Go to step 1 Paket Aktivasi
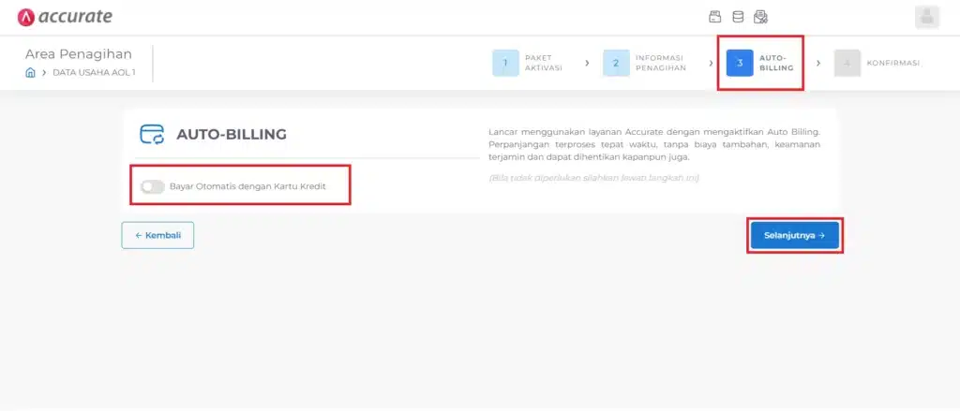The width and height of the screenshot is (960, 411). [x=528, y=63]
